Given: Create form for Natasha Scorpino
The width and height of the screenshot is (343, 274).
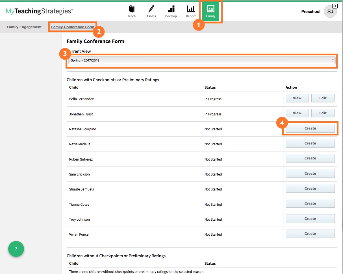Looking at the screenshot, I should click(x=310, y=128).
